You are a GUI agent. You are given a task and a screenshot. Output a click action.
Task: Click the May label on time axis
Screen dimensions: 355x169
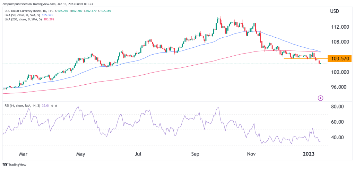coord(80,154)
